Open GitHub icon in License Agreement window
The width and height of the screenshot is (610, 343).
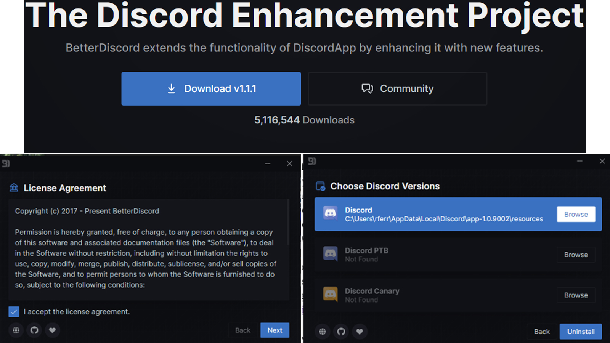click(x=34, y=330)
